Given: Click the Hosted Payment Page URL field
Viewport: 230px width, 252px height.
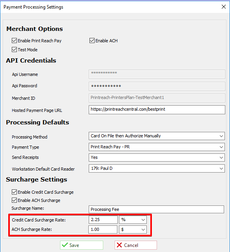Looking at the screenshot, I should 157,110.
